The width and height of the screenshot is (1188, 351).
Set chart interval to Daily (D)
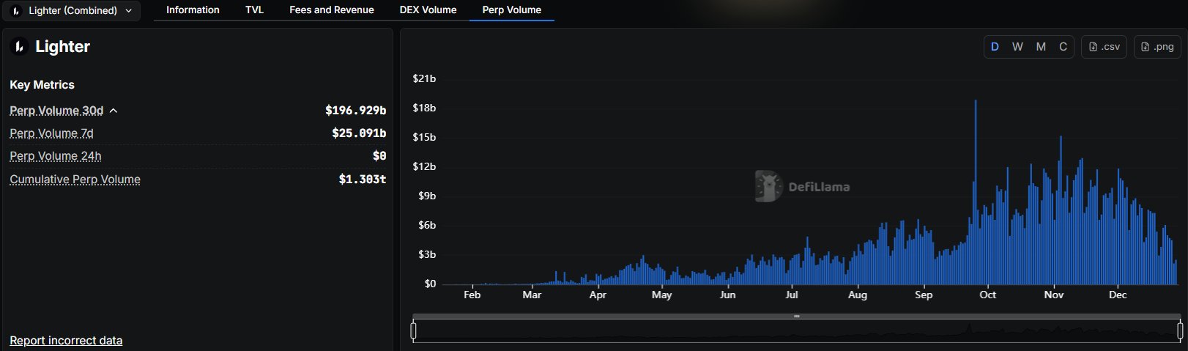[x=995, y=47]
